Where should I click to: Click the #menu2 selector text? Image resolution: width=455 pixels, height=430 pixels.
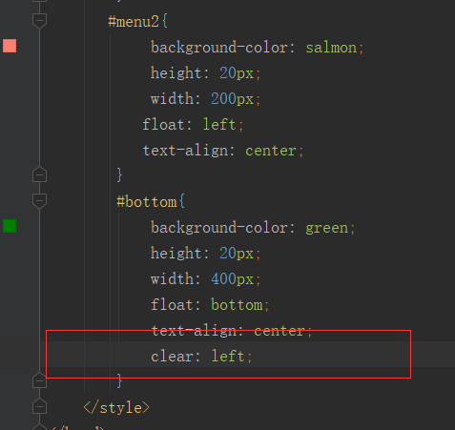[134, 22]
